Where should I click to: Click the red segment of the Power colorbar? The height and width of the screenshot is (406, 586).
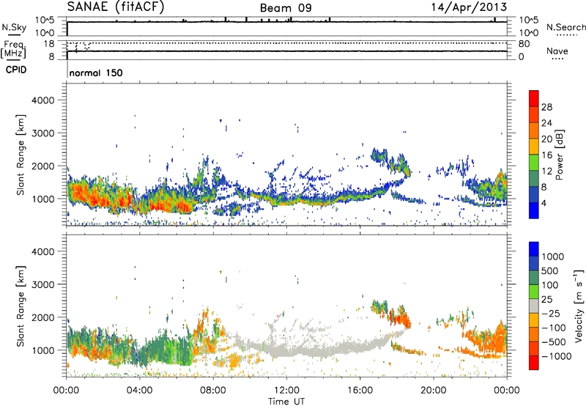coord(534,98)
